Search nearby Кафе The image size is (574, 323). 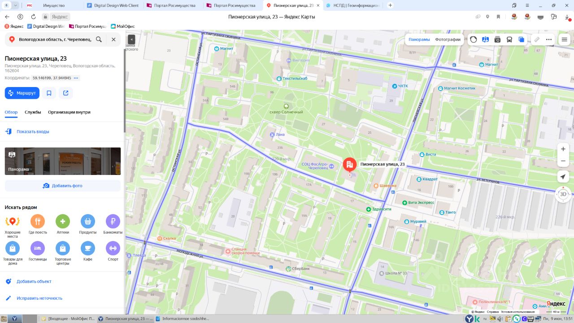88,252
